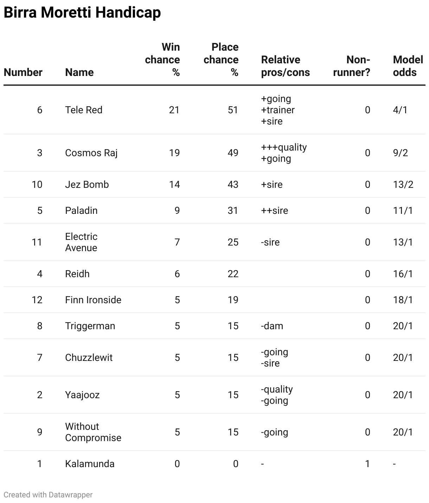Click the Birra Moretti Handicap title
Screen dimensions: 429x503
pos(82,13)
